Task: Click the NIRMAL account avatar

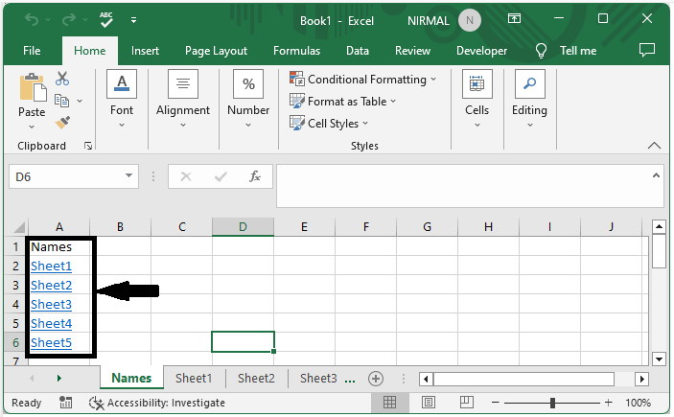Action: (x=470, y=20)
